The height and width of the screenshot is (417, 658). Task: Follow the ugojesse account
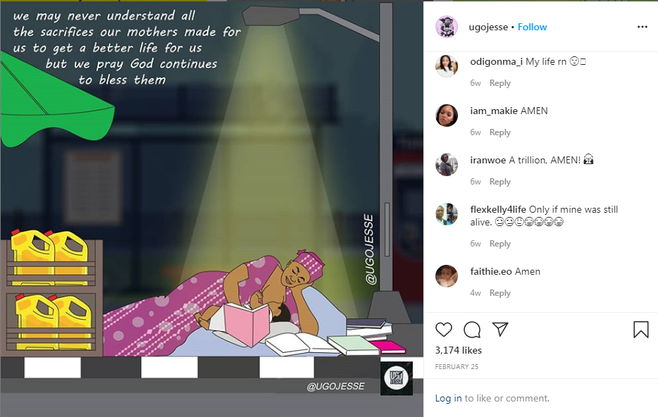coord(532,27)
